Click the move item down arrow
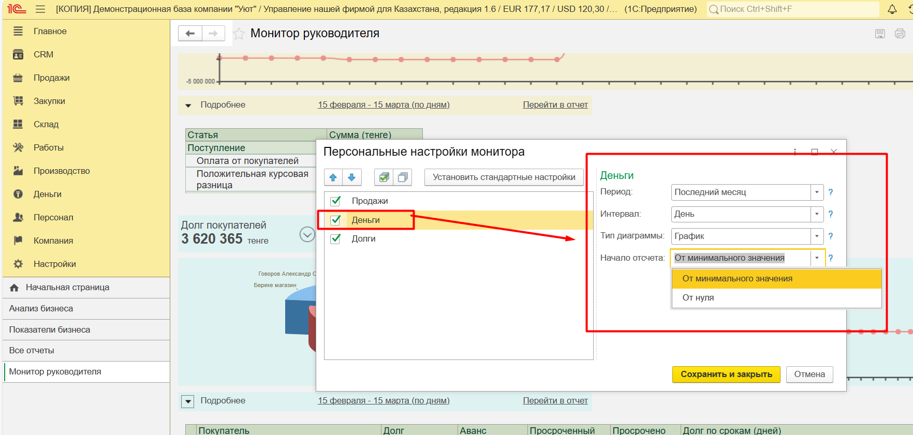The width and height of the screenshot is (913, 435). pyautogui.click(x=352, y=177)
